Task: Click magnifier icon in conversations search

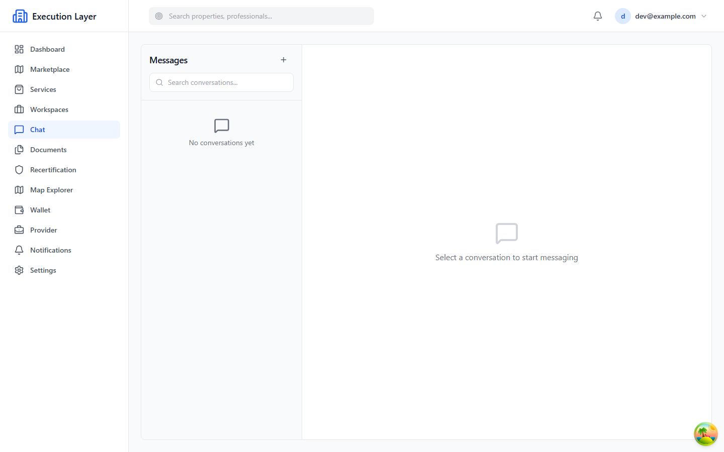Action: (x=159, y=82)
